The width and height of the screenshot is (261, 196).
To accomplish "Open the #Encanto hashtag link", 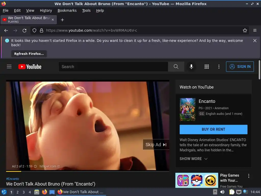I will [13, 179].
